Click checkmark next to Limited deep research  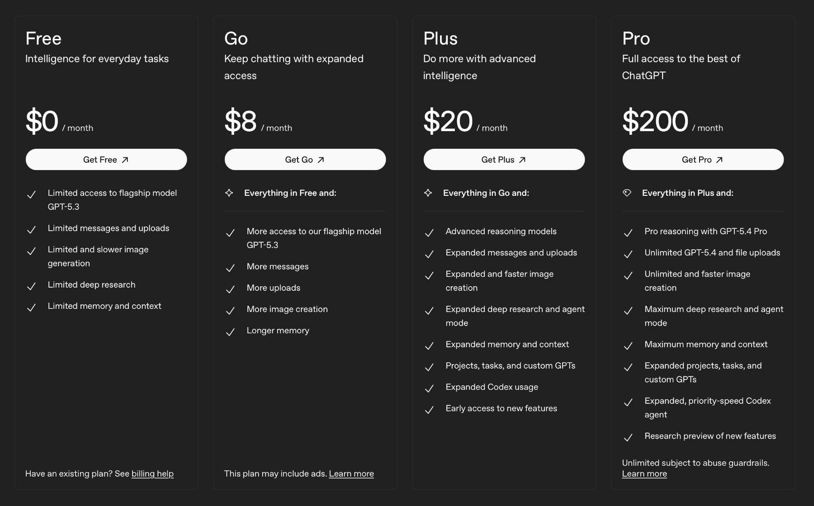click(x=31, y=286)
